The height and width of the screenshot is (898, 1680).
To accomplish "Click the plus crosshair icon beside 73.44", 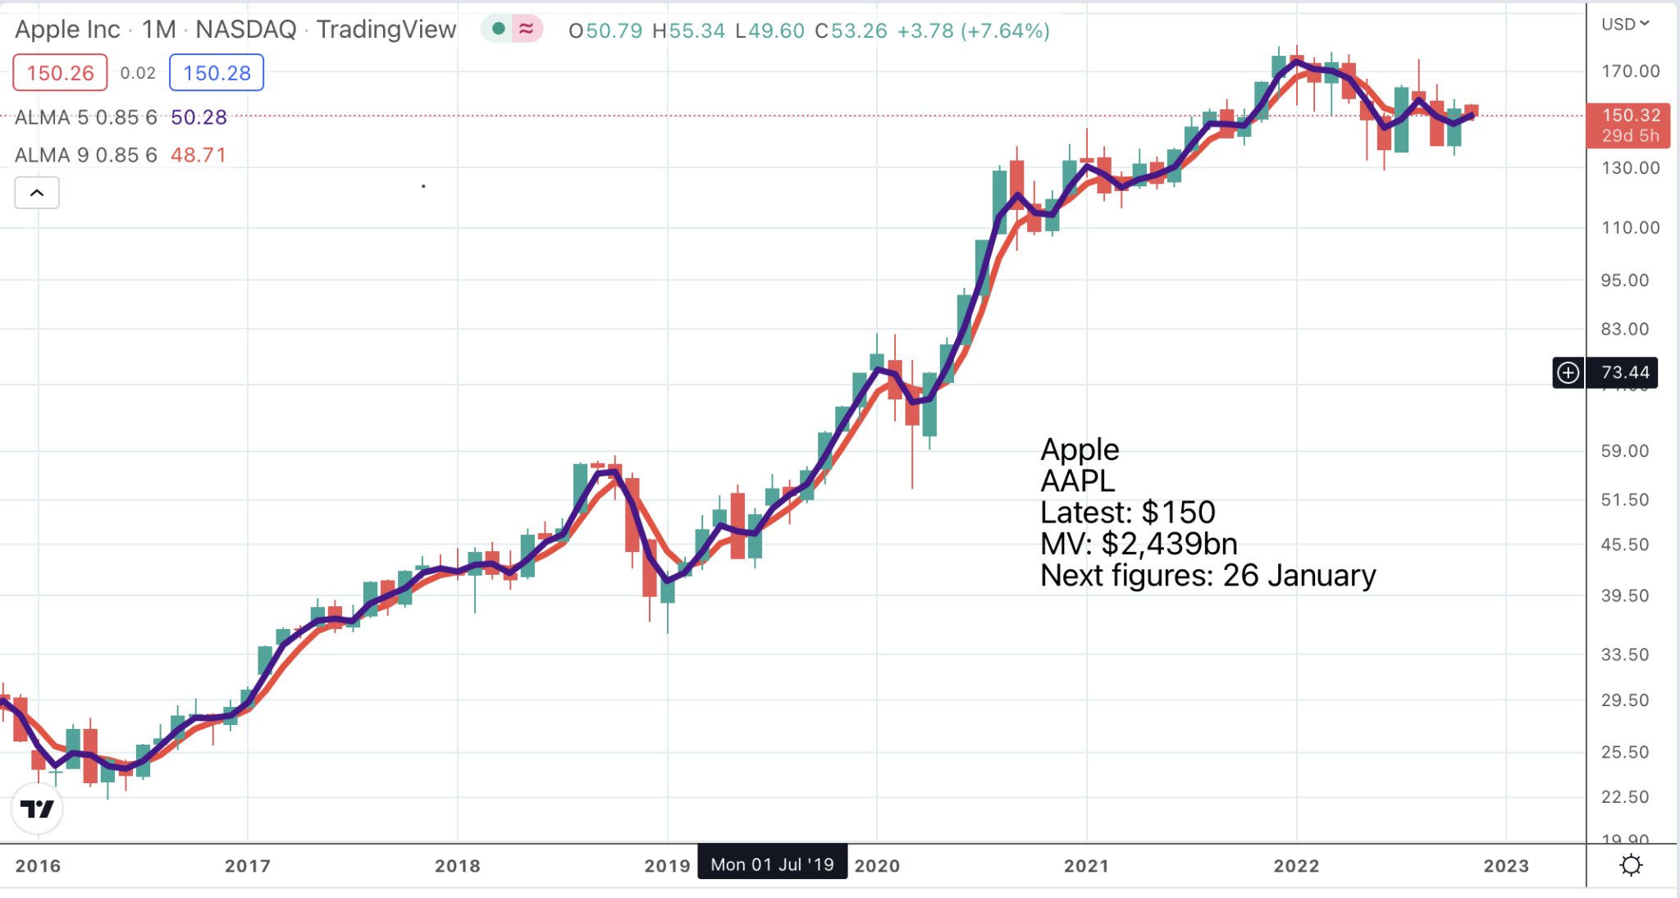I will pyautogui.click(x=1568, y=372).
